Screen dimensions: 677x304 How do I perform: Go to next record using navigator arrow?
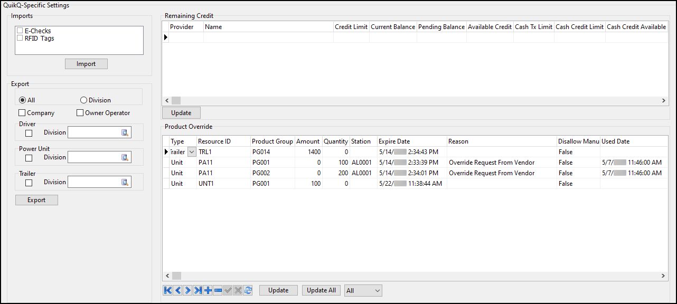187,290
